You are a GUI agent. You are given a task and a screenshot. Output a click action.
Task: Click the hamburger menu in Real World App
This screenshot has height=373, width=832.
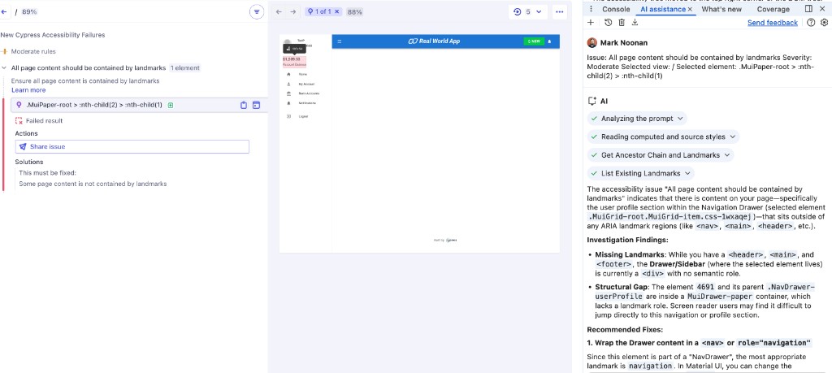tap(340, 41)
